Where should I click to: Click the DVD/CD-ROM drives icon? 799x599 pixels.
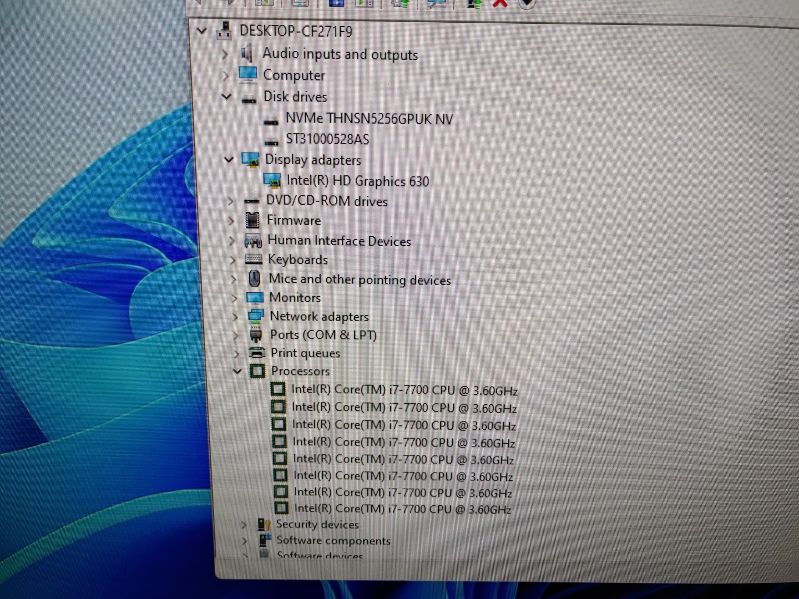[252, 201]
